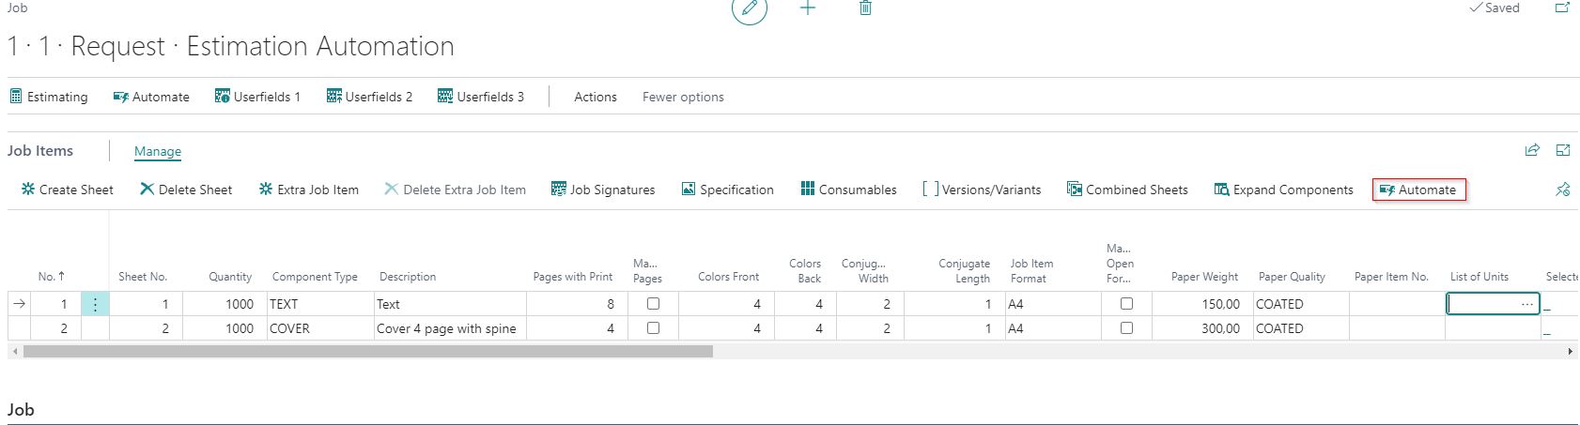Image resolution: width=1580 pixels, height=425 pixels.
Task: Toggle Manual Pages checkbox for COVER row
Action: pos(653,328)
